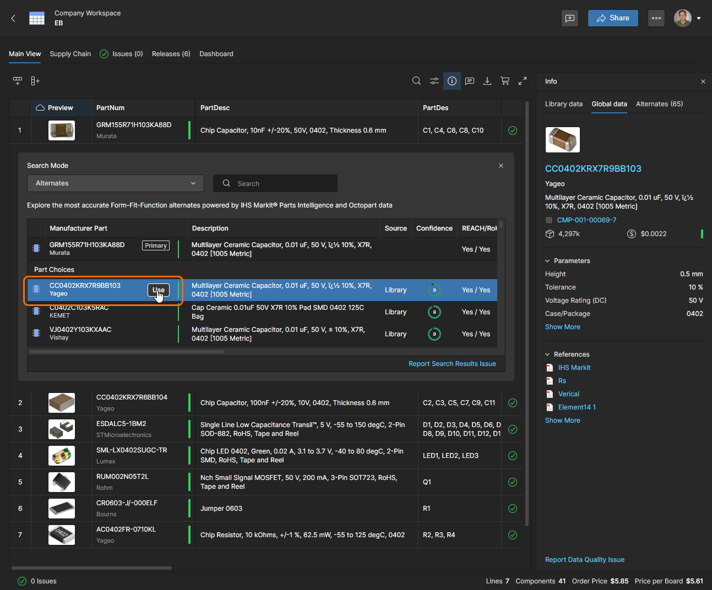
Task: Expand BOM to fullscreen view
Action: (523, 81)
